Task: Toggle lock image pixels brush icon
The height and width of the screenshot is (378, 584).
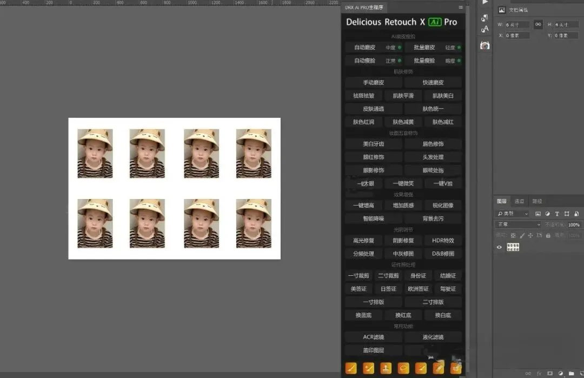Action: (522, 235)
